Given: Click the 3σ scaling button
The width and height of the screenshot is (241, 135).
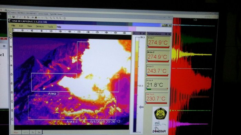Looking at the screenshot, I should 39,132.
